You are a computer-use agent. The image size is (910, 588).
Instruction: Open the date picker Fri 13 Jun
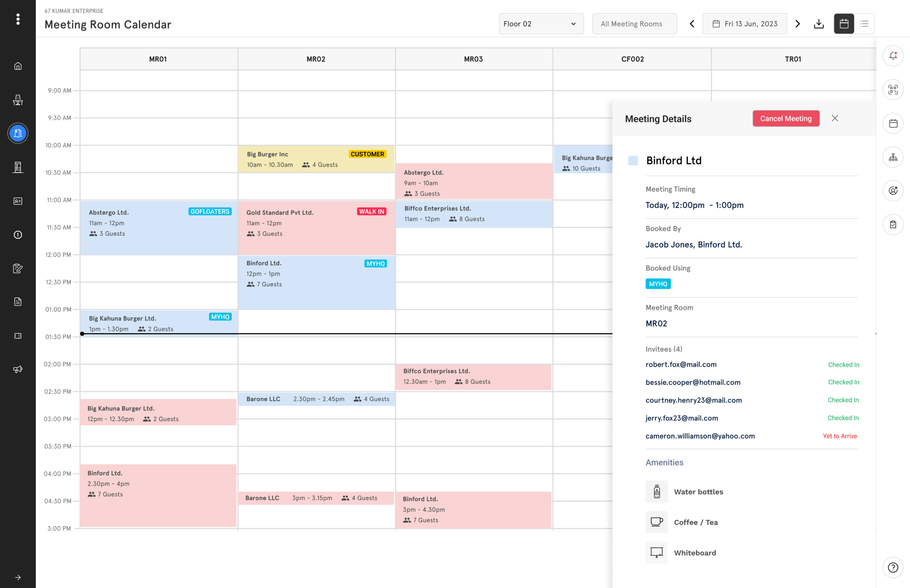[x=745, y=24]
